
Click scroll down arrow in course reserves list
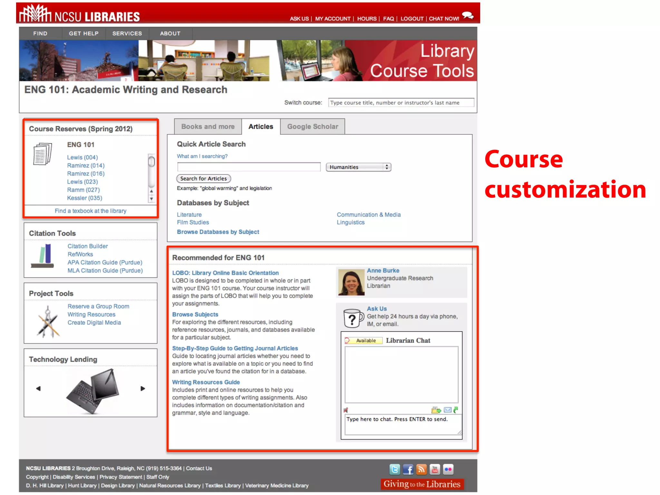(151, 199)
